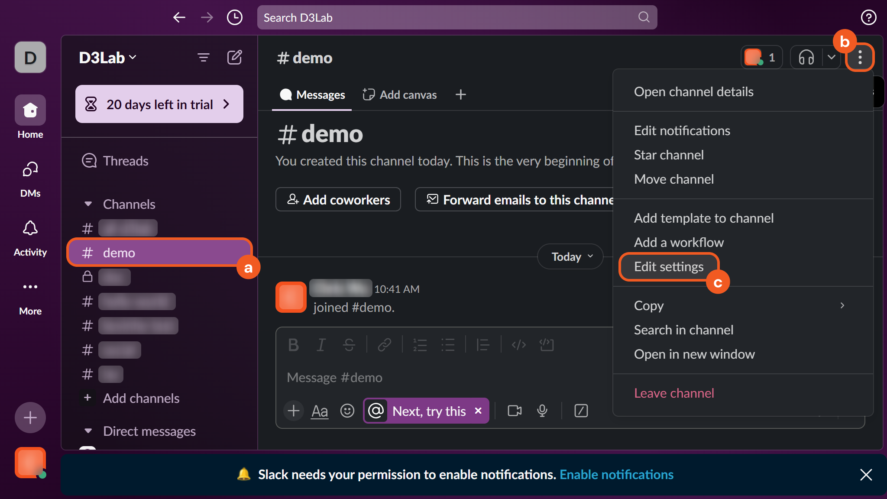
Task: Click the slash shortcuts icon
Action: point(581,411)
